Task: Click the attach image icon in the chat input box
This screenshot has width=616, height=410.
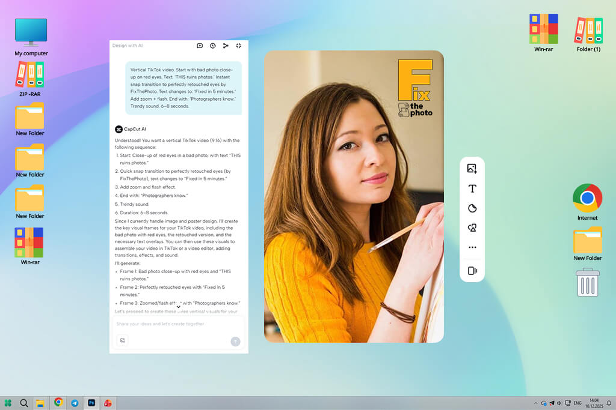Action: tap(123, 340)
